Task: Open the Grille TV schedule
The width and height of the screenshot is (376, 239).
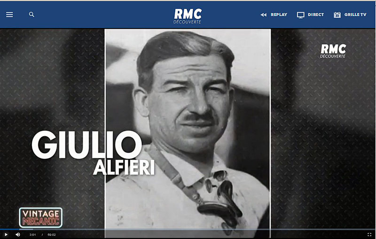Action: 355,15
